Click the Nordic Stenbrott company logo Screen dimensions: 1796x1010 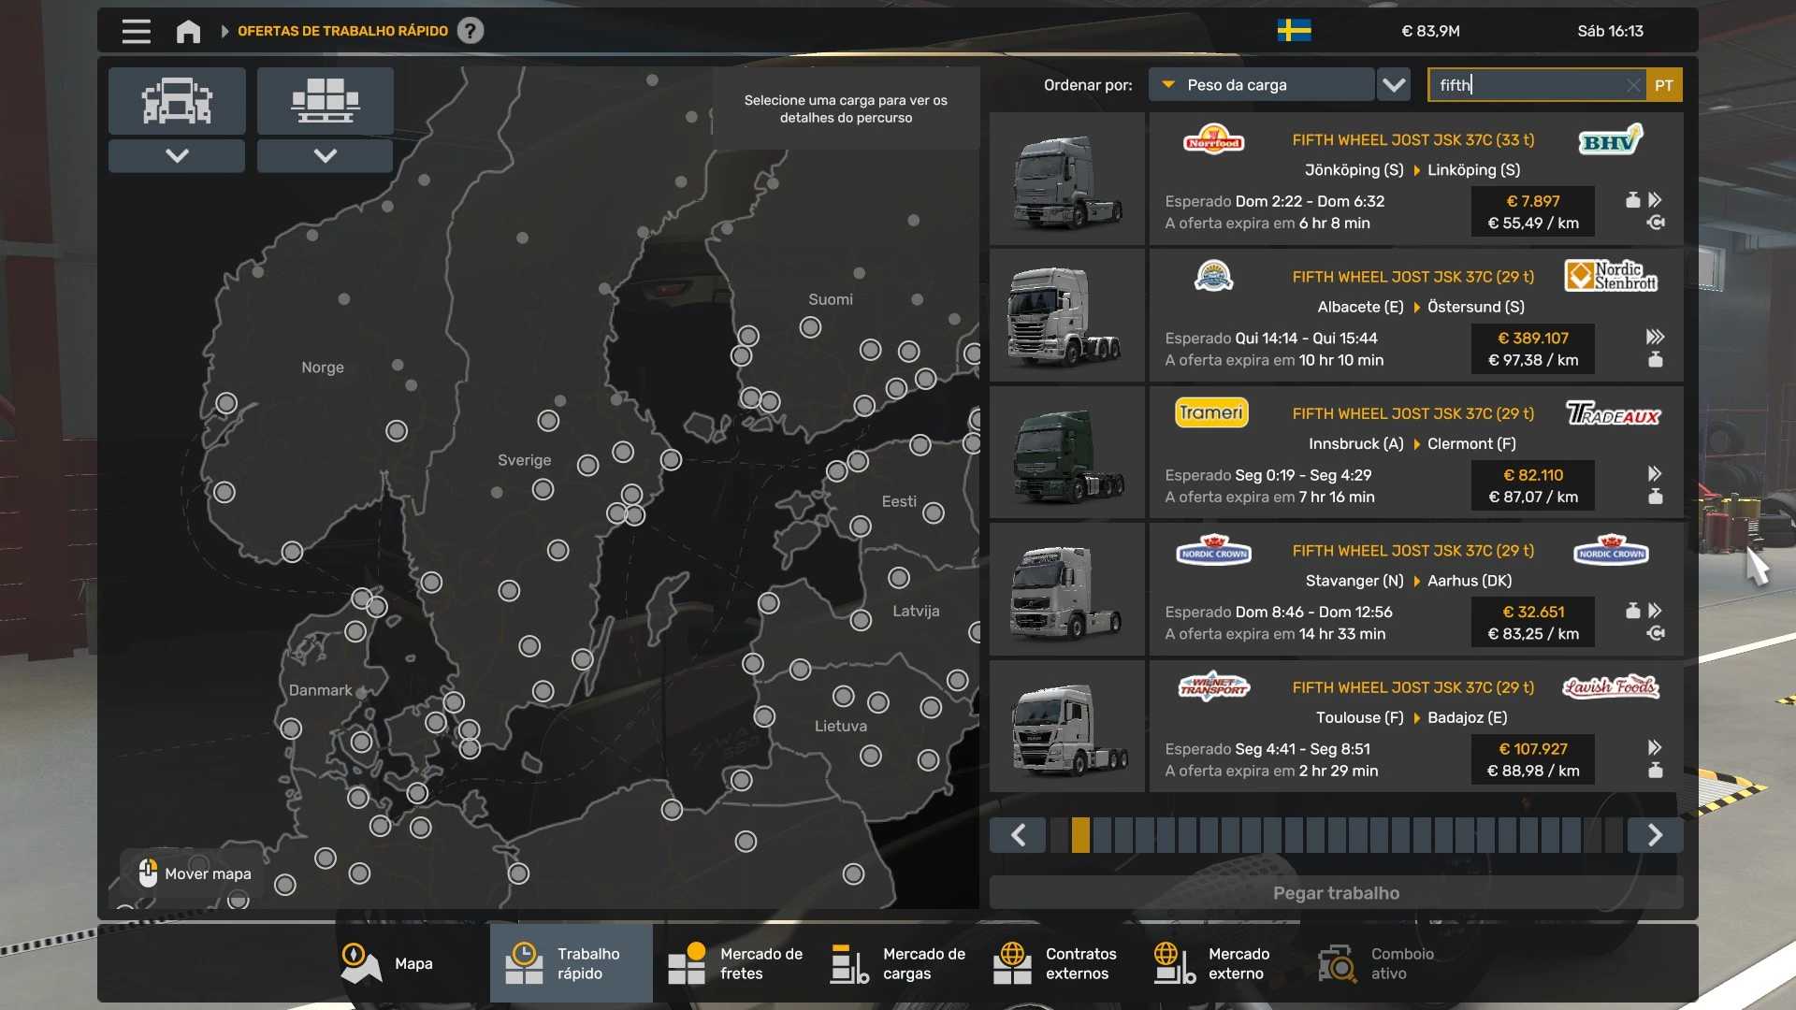[x=1611, y=276]
